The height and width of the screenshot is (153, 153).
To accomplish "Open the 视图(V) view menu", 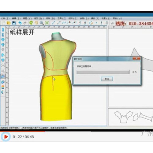I will click(x=27, y=18).
